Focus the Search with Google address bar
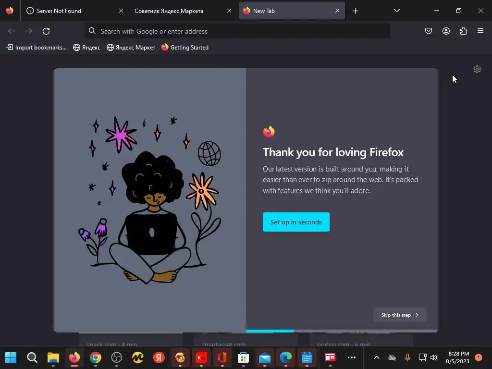The image size is (492, 369). (x=237, y=31)
